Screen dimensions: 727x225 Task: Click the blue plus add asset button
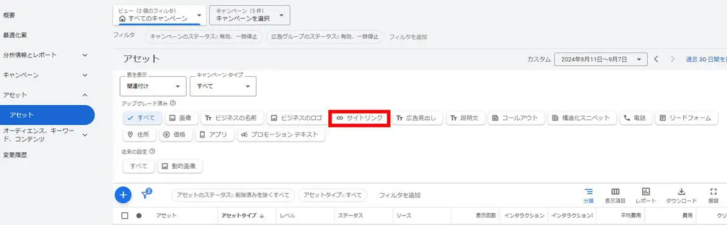(123, 195)
